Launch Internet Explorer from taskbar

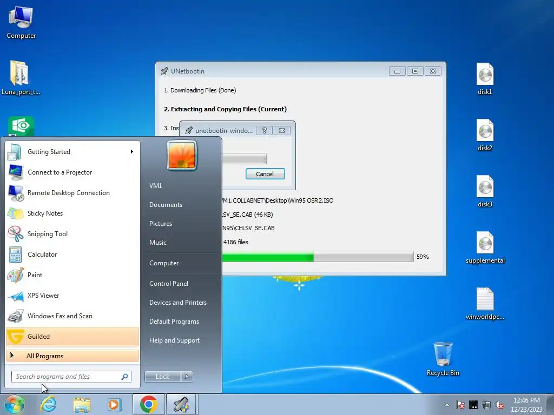click(x=48, y=404)
